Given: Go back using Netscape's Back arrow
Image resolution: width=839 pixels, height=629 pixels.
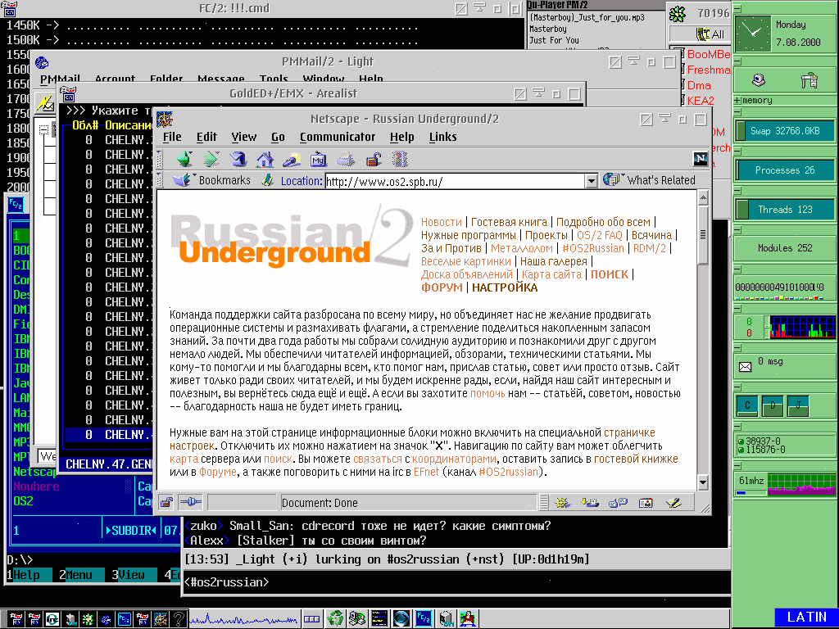Looking at the screenshot, I should [x=184, y=160].
